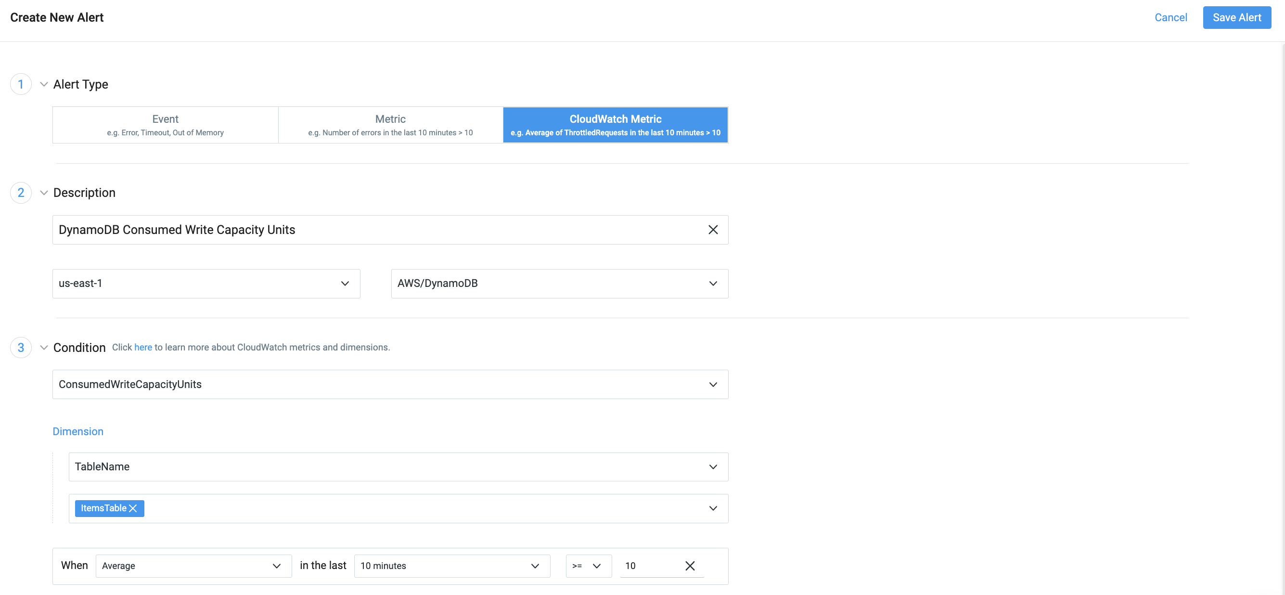1285x595 pixels.
Task: Click the step 3 circle icon
Action: [x=20, y=348]
